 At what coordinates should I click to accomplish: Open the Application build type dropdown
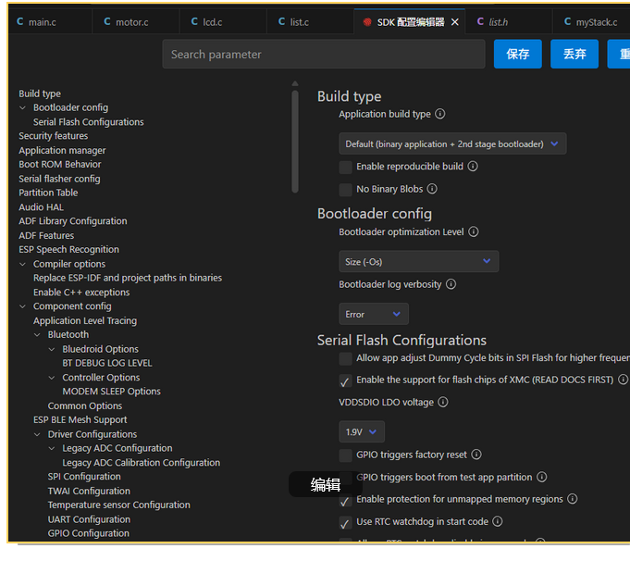point(452,143)
